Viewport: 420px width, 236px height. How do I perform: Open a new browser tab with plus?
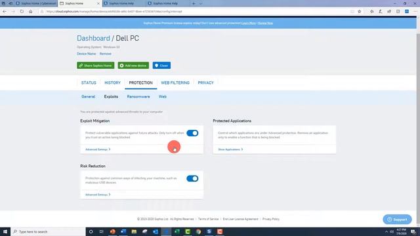pos(194,3)
